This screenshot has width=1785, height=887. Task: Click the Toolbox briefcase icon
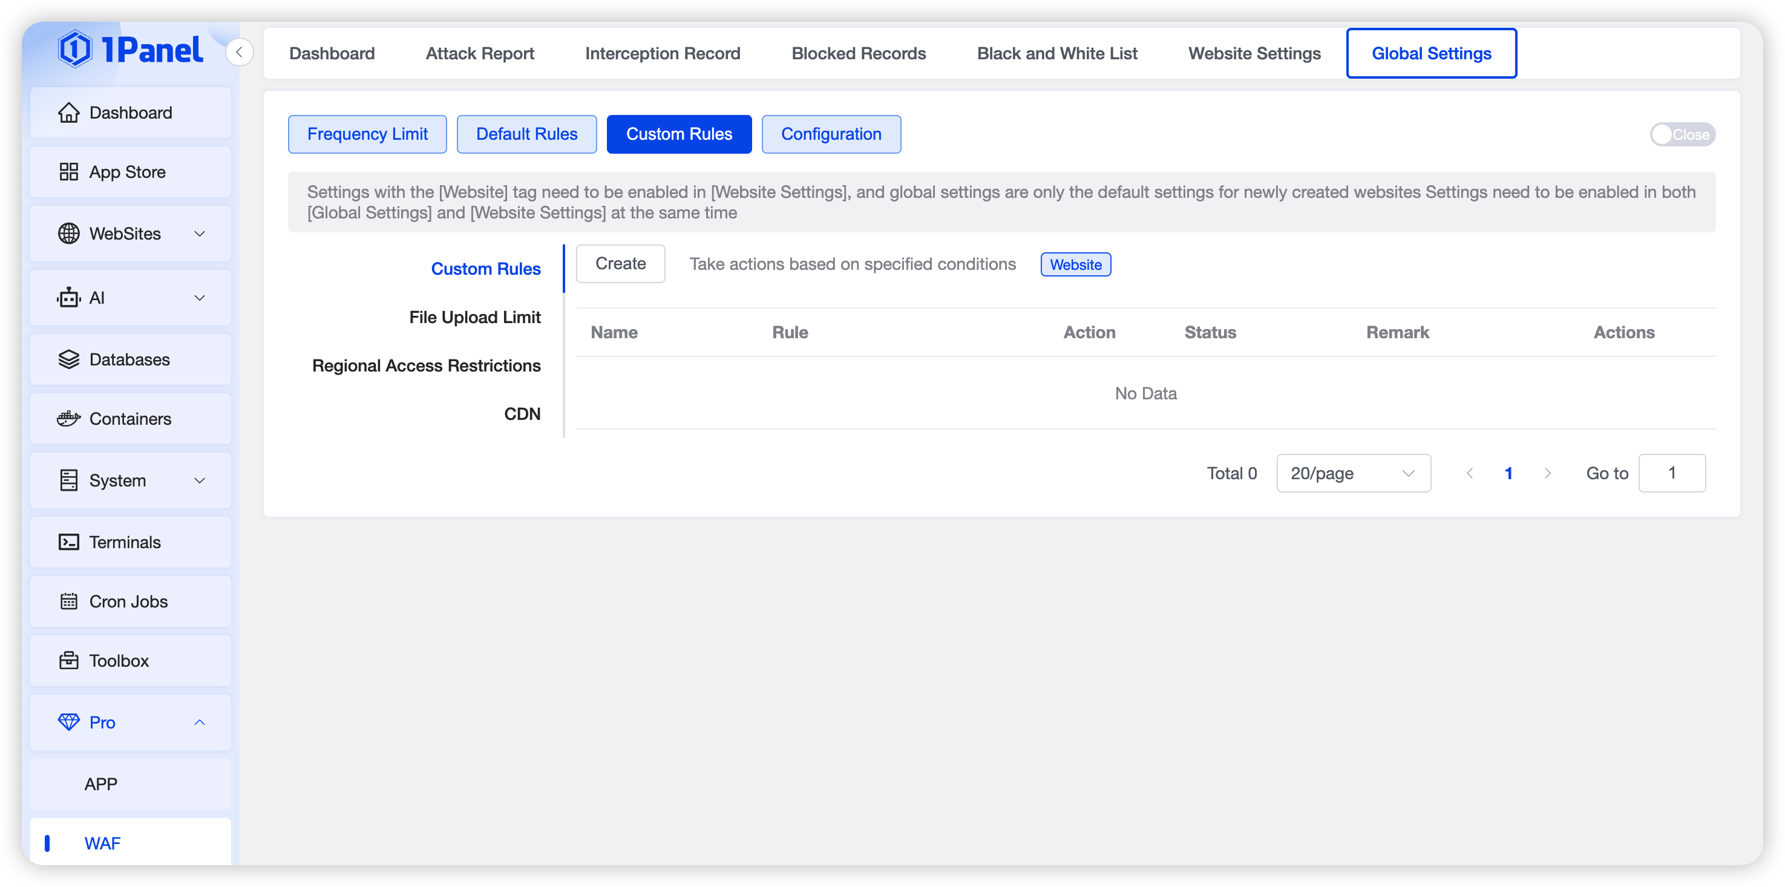[68, 660]
